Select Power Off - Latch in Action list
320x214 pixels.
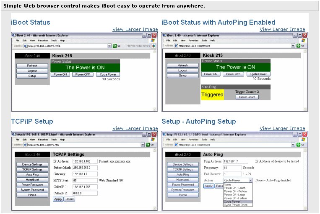point(238,195)
